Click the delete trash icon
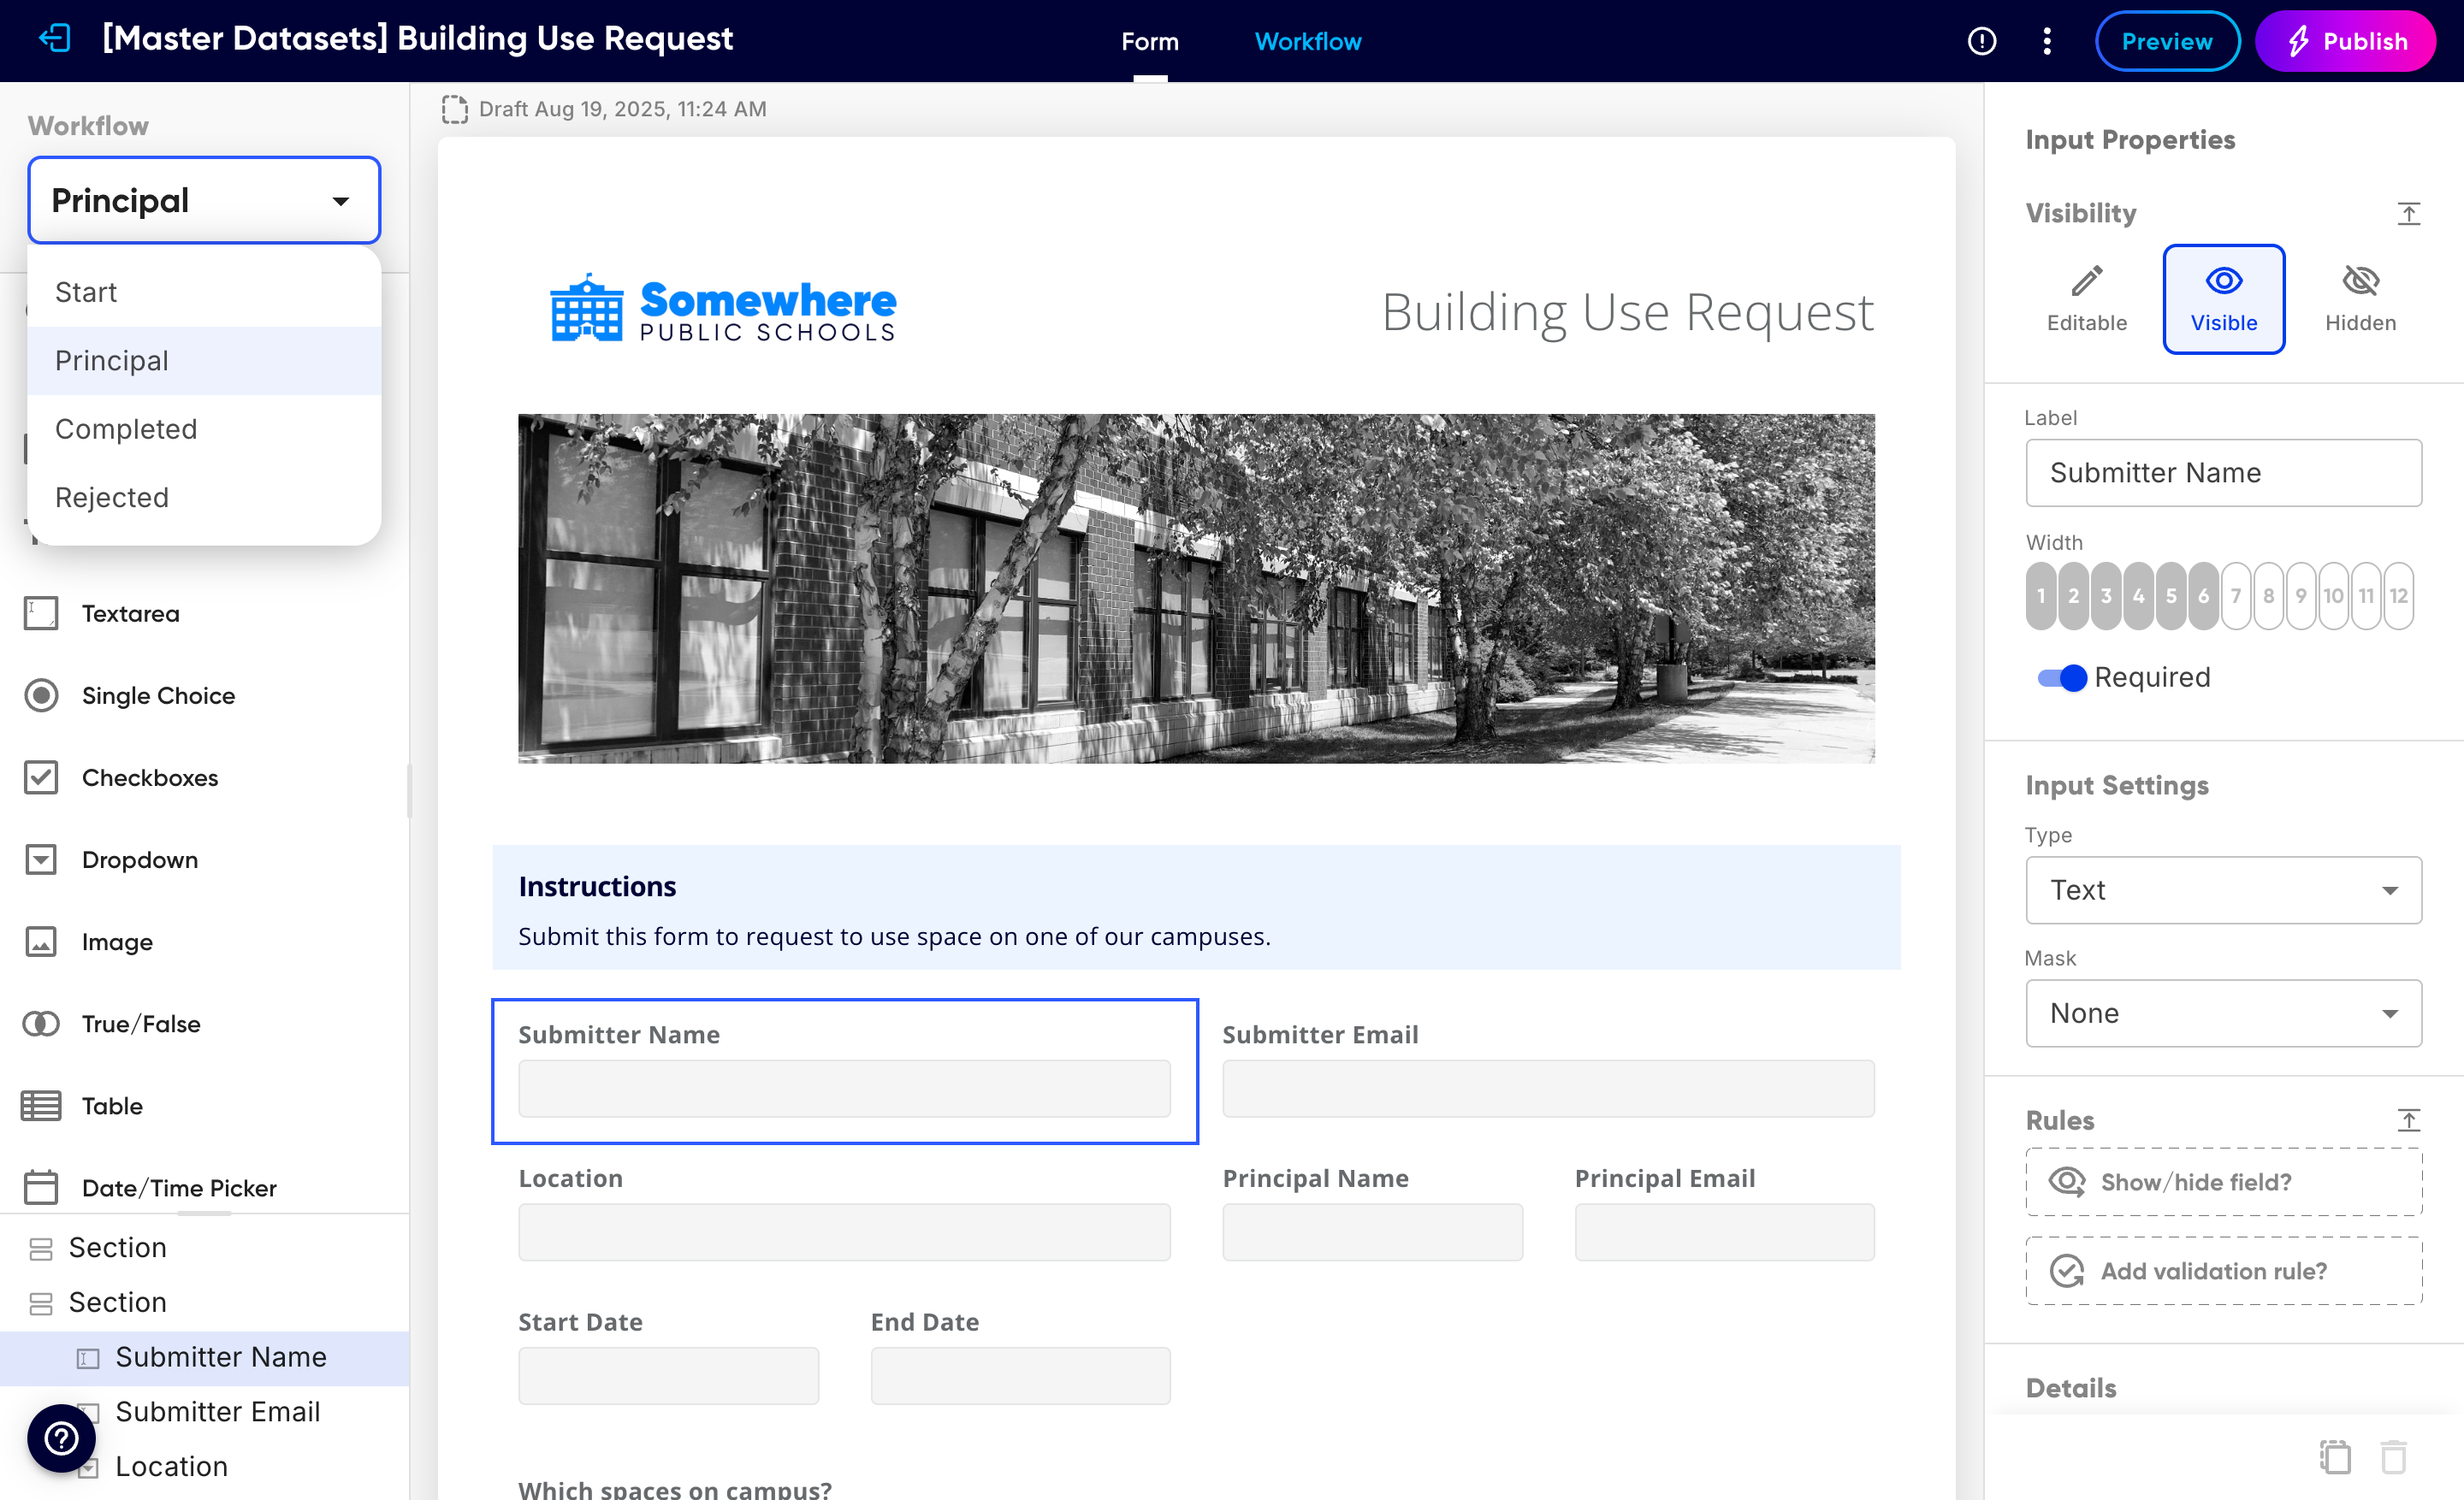The width and height of the screenshot is (2464, 1500). pos(2394,1456)
